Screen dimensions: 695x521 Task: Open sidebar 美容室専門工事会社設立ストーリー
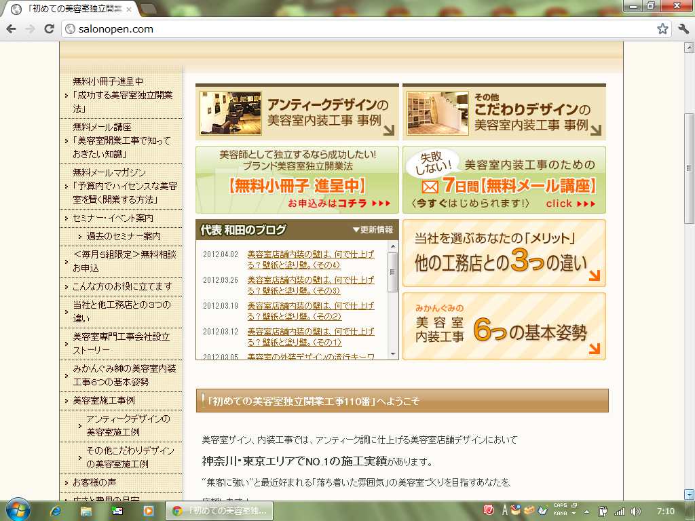[121, 343]
